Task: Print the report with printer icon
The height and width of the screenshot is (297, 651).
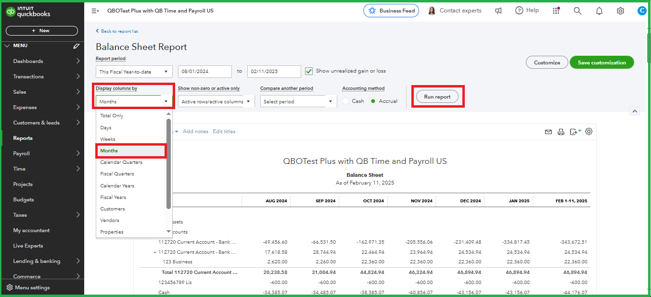Action: tap(561, 132)
